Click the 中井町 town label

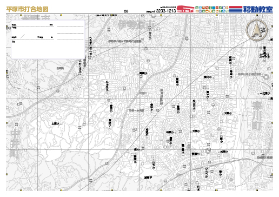[15, 143]
